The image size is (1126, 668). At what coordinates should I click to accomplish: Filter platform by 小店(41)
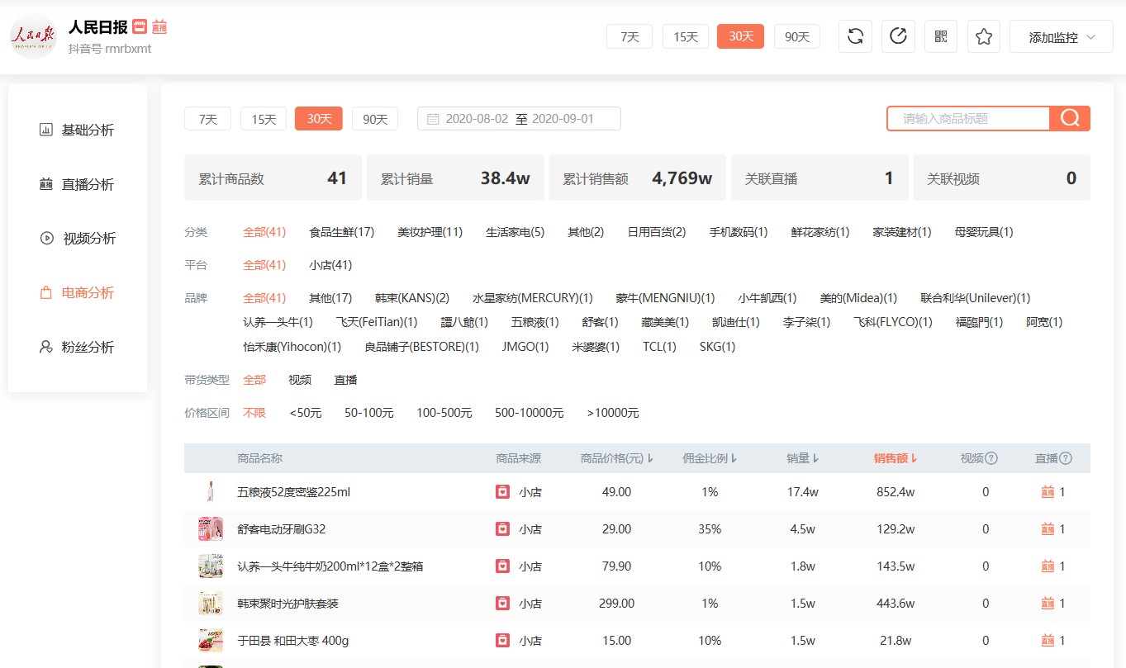330,265
